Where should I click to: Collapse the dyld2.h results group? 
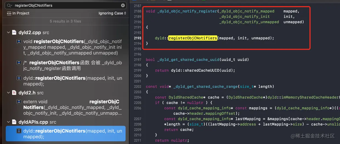point(8,93)
